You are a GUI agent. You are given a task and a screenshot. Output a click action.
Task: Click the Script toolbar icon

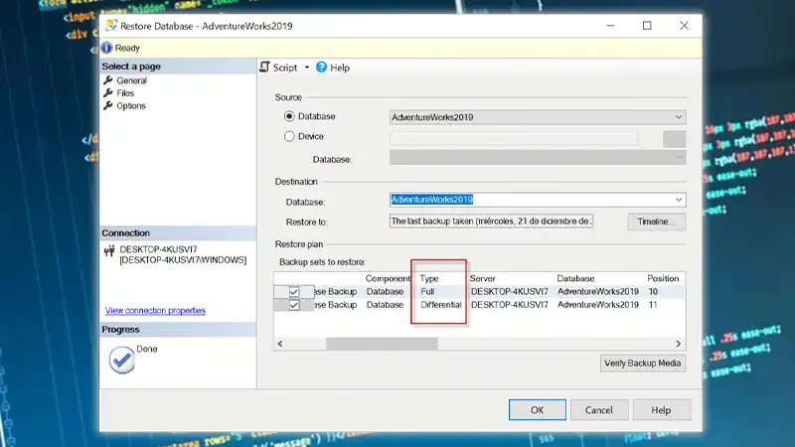(265, 67)
